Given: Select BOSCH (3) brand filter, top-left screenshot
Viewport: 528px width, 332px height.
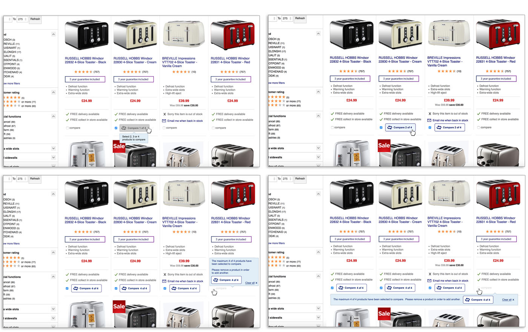Looking at the screenshot, I should click(x=9, y=40).
